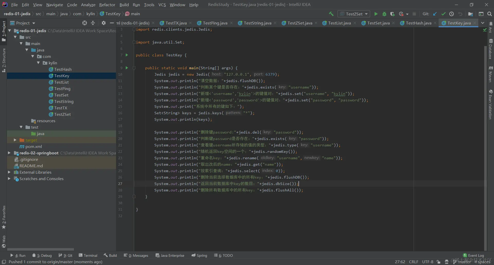This screenshot has width=494, height=265.
Task: Start debugging with the green bug icon
Action: [384, 14]
